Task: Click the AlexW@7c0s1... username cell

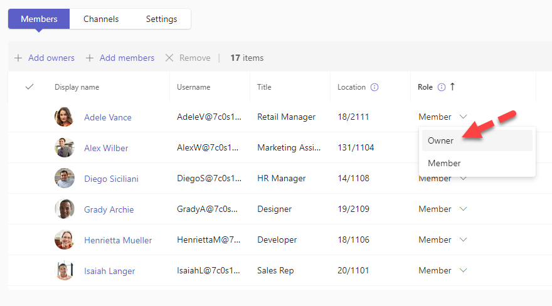Action: pos(208,147)
